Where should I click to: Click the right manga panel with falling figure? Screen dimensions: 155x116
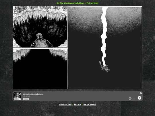[x=105, y=48]
